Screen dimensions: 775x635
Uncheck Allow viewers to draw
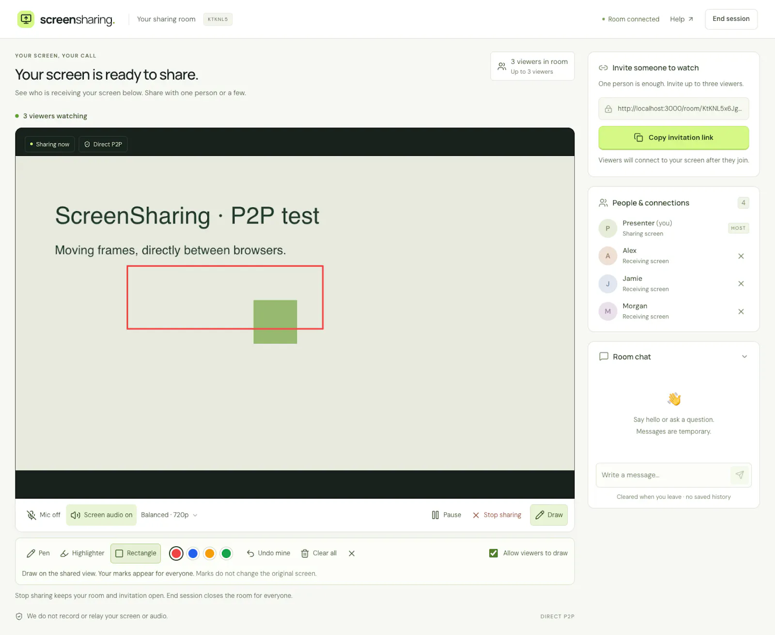click(494, 553)
